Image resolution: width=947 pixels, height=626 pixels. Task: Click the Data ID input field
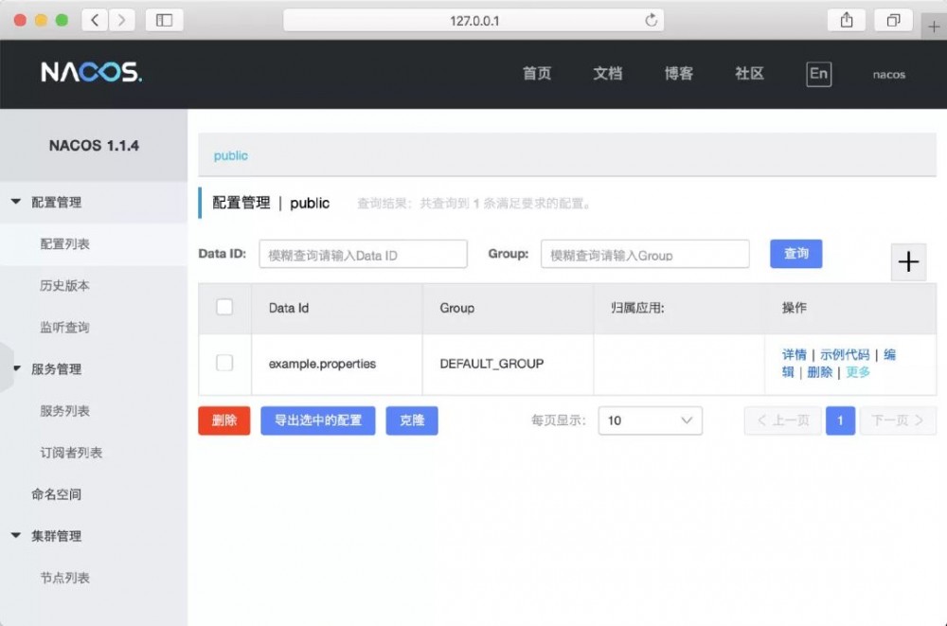pos(363,254)
